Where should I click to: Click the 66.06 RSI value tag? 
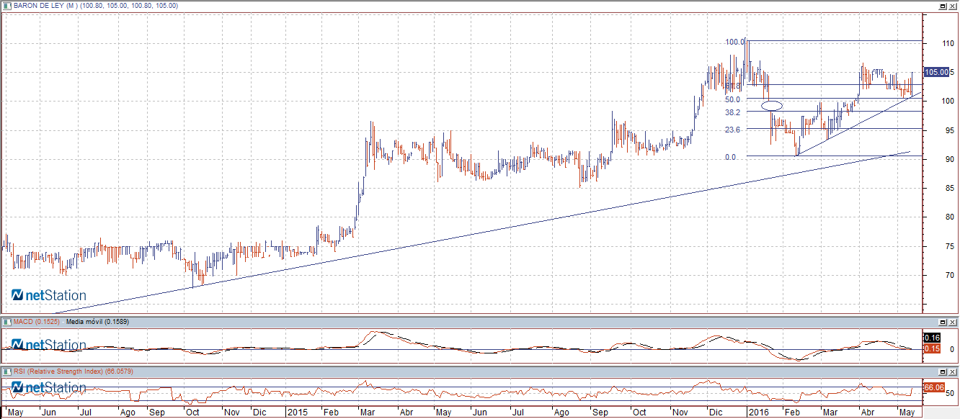pos(933,387)
